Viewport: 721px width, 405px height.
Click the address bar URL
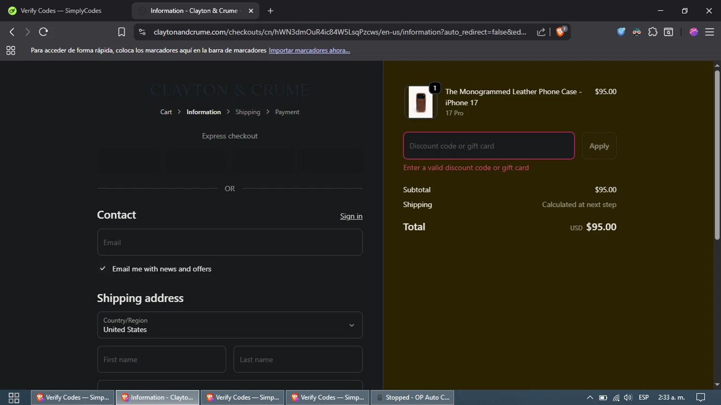[340, 32]
